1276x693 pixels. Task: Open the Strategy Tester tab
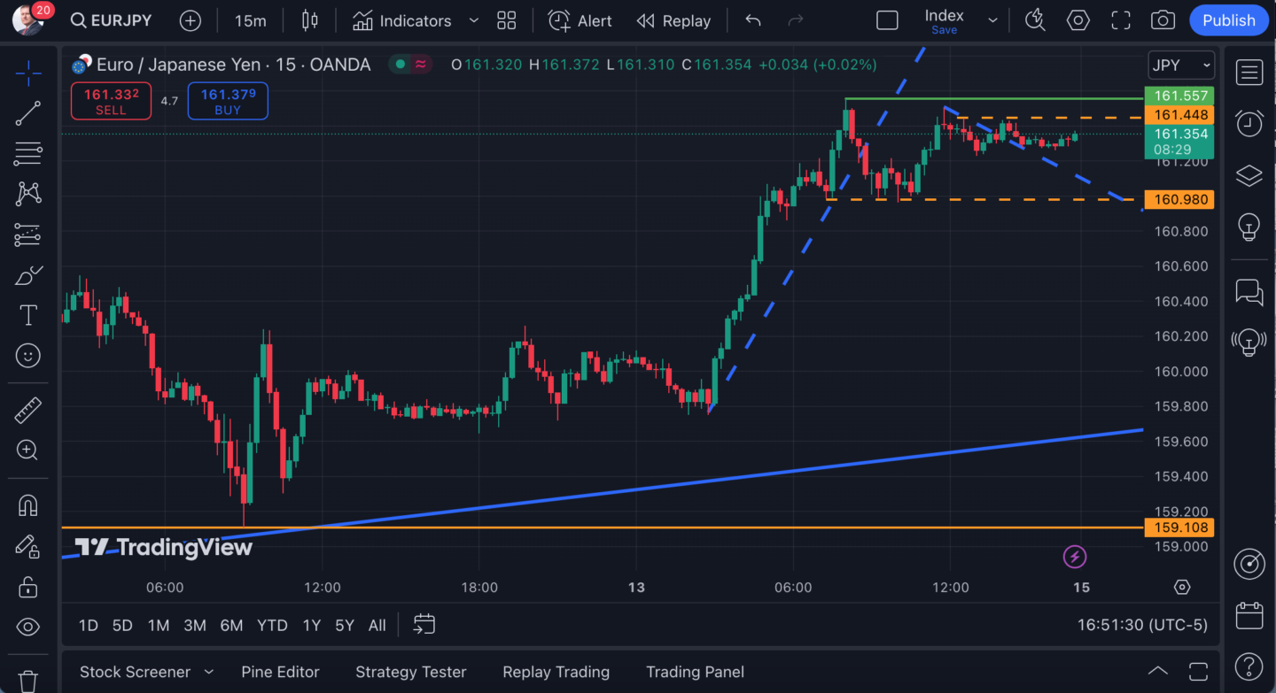coord(411,672)
